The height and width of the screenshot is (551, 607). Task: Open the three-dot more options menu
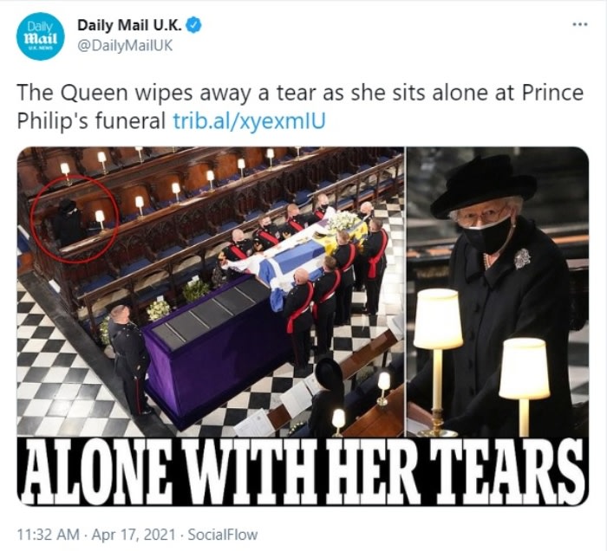point(580,24)
